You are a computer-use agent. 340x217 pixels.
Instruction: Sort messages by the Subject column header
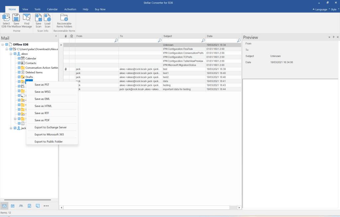point(184,36)
